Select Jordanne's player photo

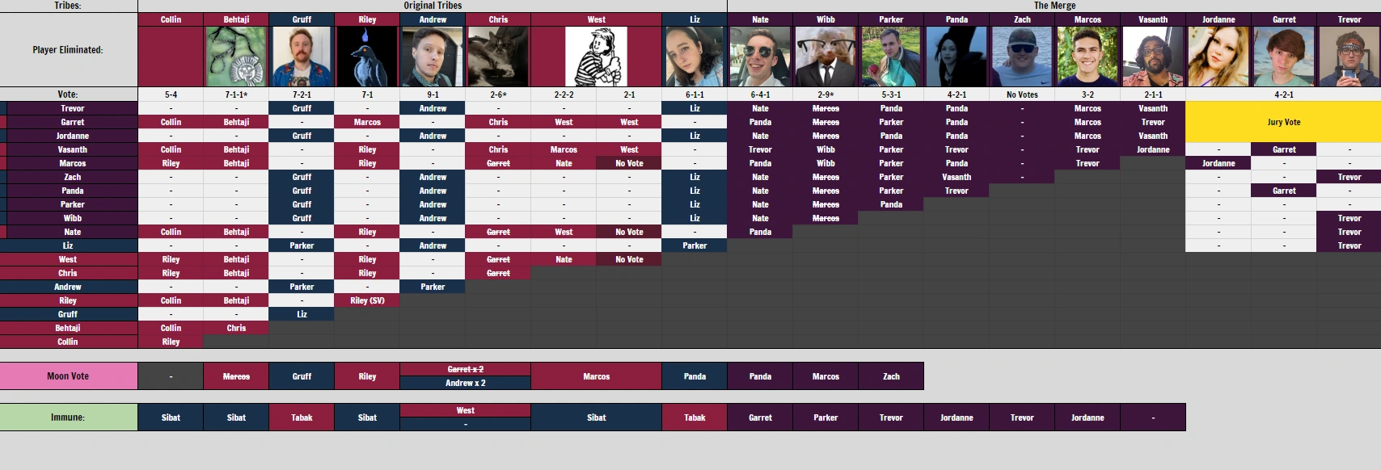coord(1218,57)
